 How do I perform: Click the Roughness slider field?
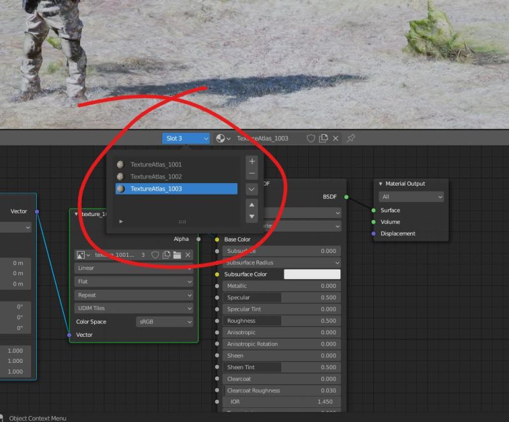pyautogui.click(x=282, y=320)
